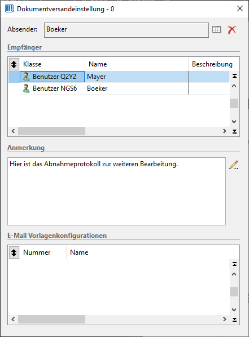Jump to first row in email templates list
Screen dimensions: 249x337
click(x=234, y=264)
